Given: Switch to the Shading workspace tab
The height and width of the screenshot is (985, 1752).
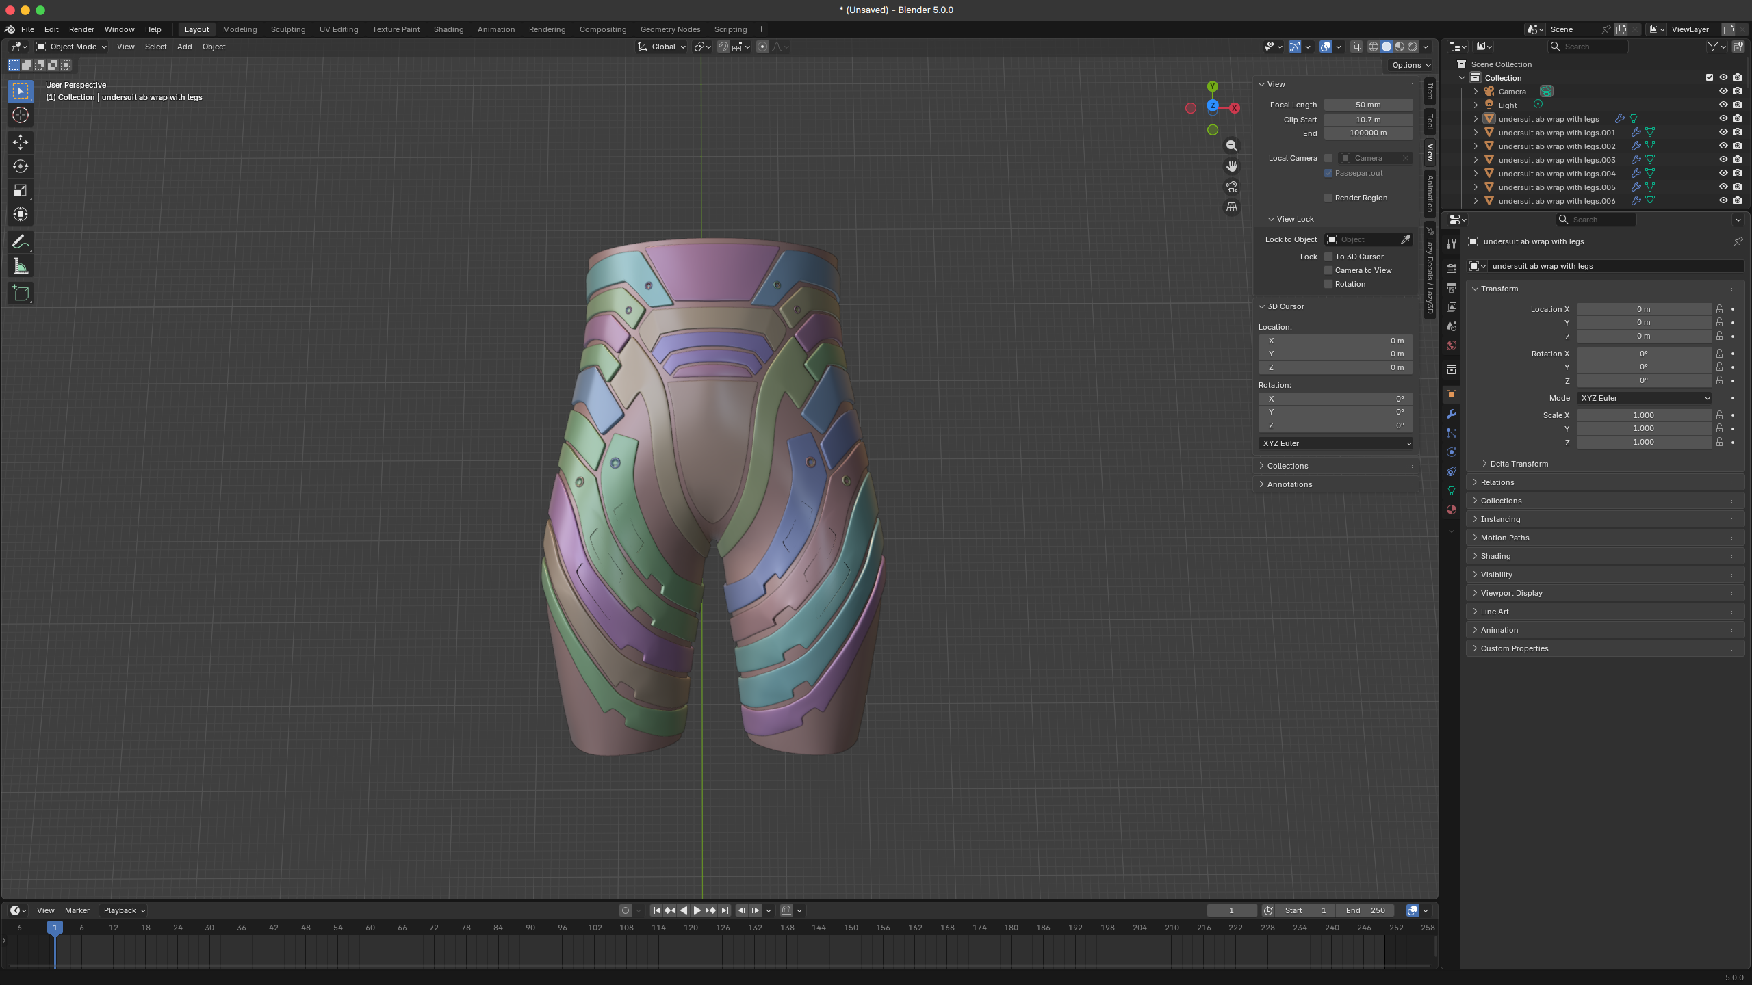Looking at the screenshot, I should pyautogui.click(x=448, y=29).
